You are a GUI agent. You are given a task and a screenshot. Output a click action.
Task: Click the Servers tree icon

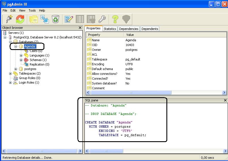click(x=5, y=33)
